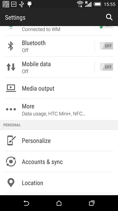Screen dimensions: 118x211
Task: Tap the Android Home navigation button
Action: tap(59, 203)
